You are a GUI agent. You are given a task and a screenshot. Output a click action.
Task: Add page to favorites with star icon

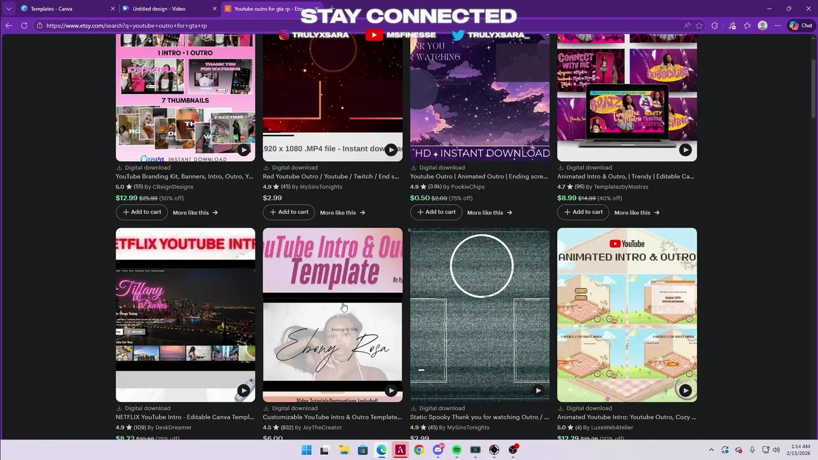coord(700,26)
